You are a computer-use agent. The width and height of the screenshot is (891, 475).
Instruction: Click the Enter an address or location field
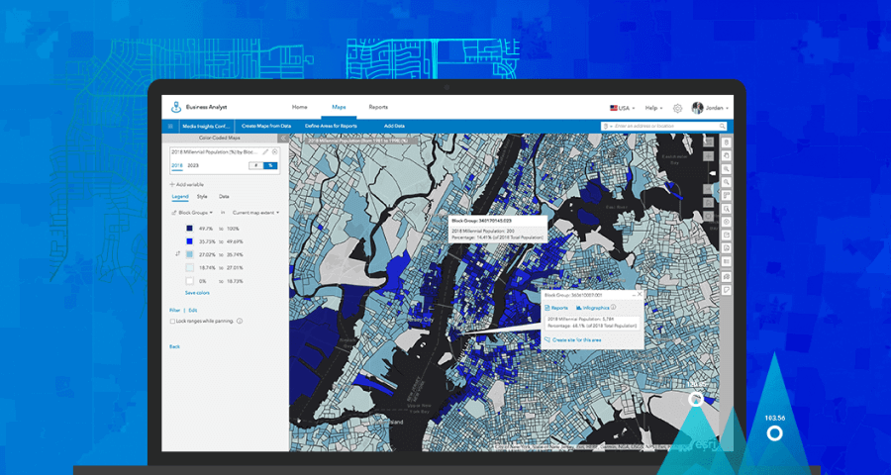coord(665,126)
